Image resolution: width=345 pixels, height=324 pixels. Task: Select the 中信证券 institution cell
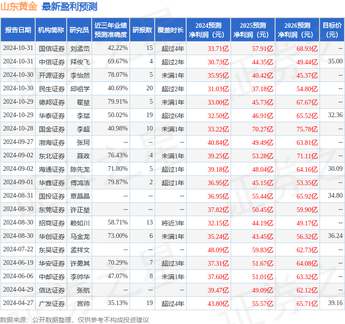pos(52,62)
